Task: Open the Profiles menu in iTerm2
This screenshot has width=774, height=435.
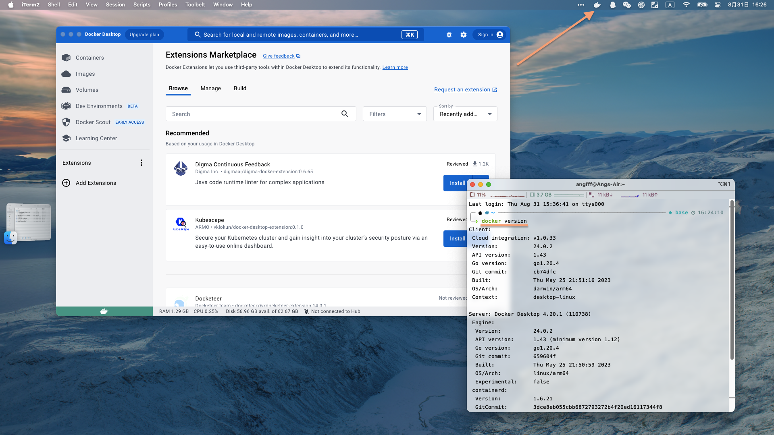Action: coord(168,5)
